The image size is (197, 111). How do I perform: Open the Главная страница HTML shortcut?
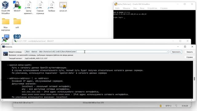pyautogui.click(x=40, y=7)
